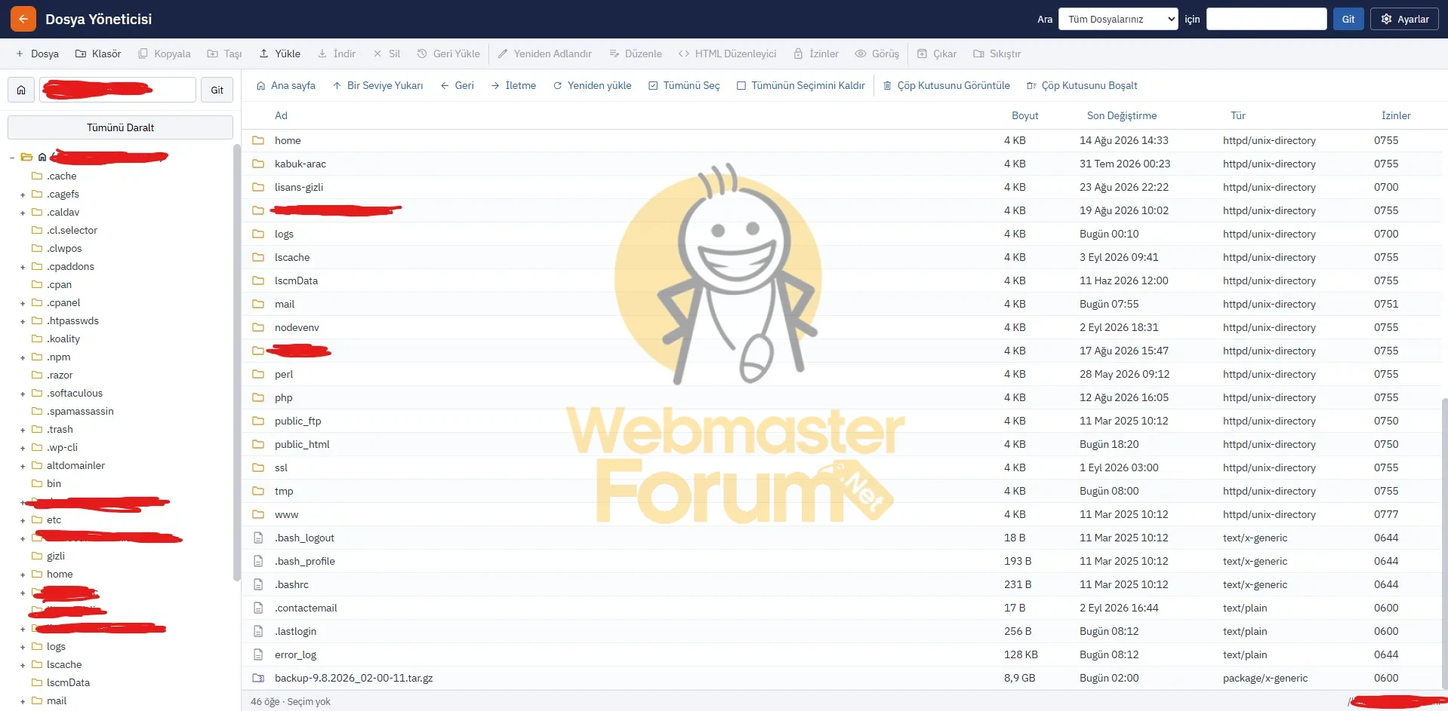
Task: Select the .lastlogin file name
Action: [296, 631]
